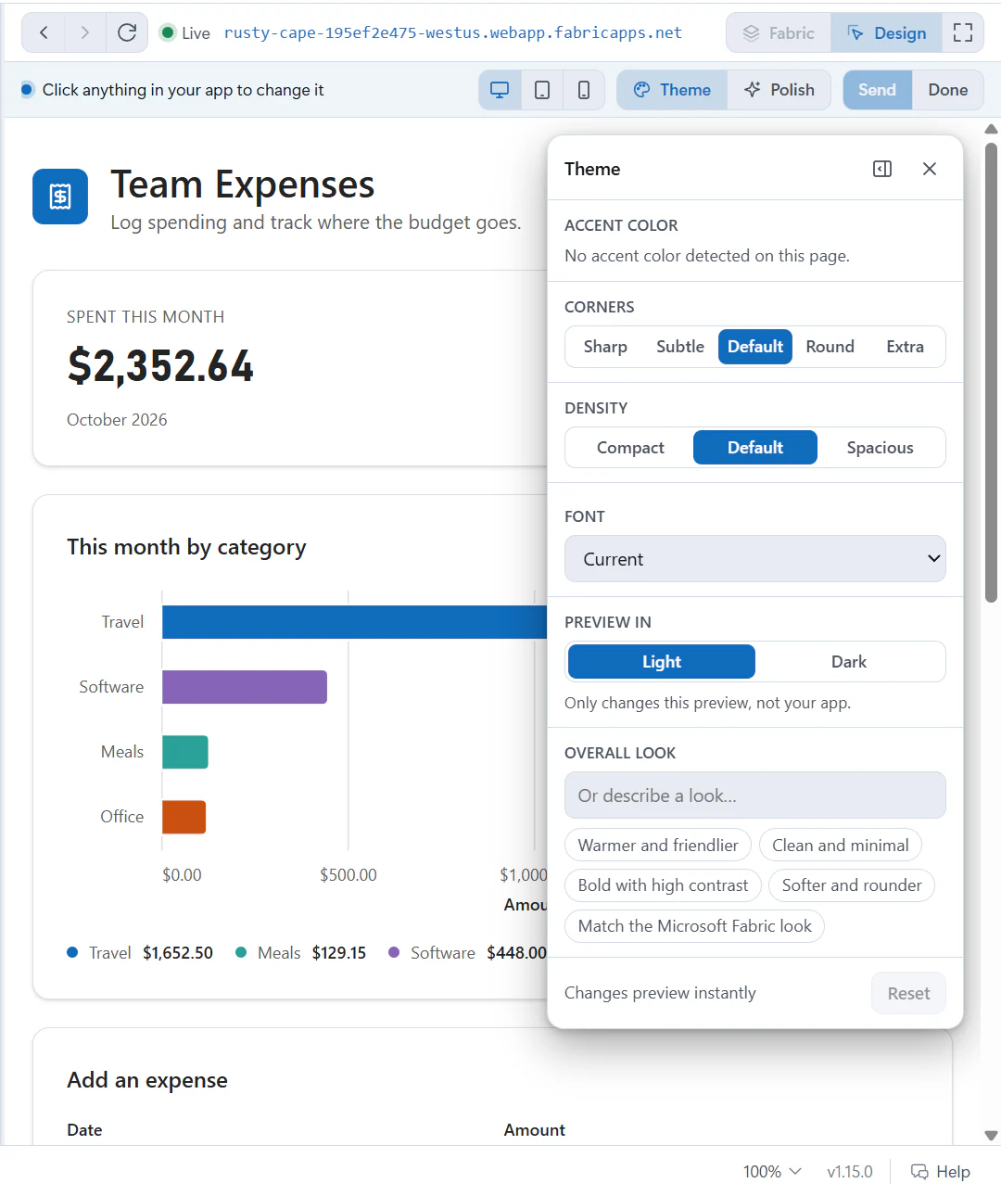Select Round corners
This screenshot has width=1001, height=1196.
(830, 347)
